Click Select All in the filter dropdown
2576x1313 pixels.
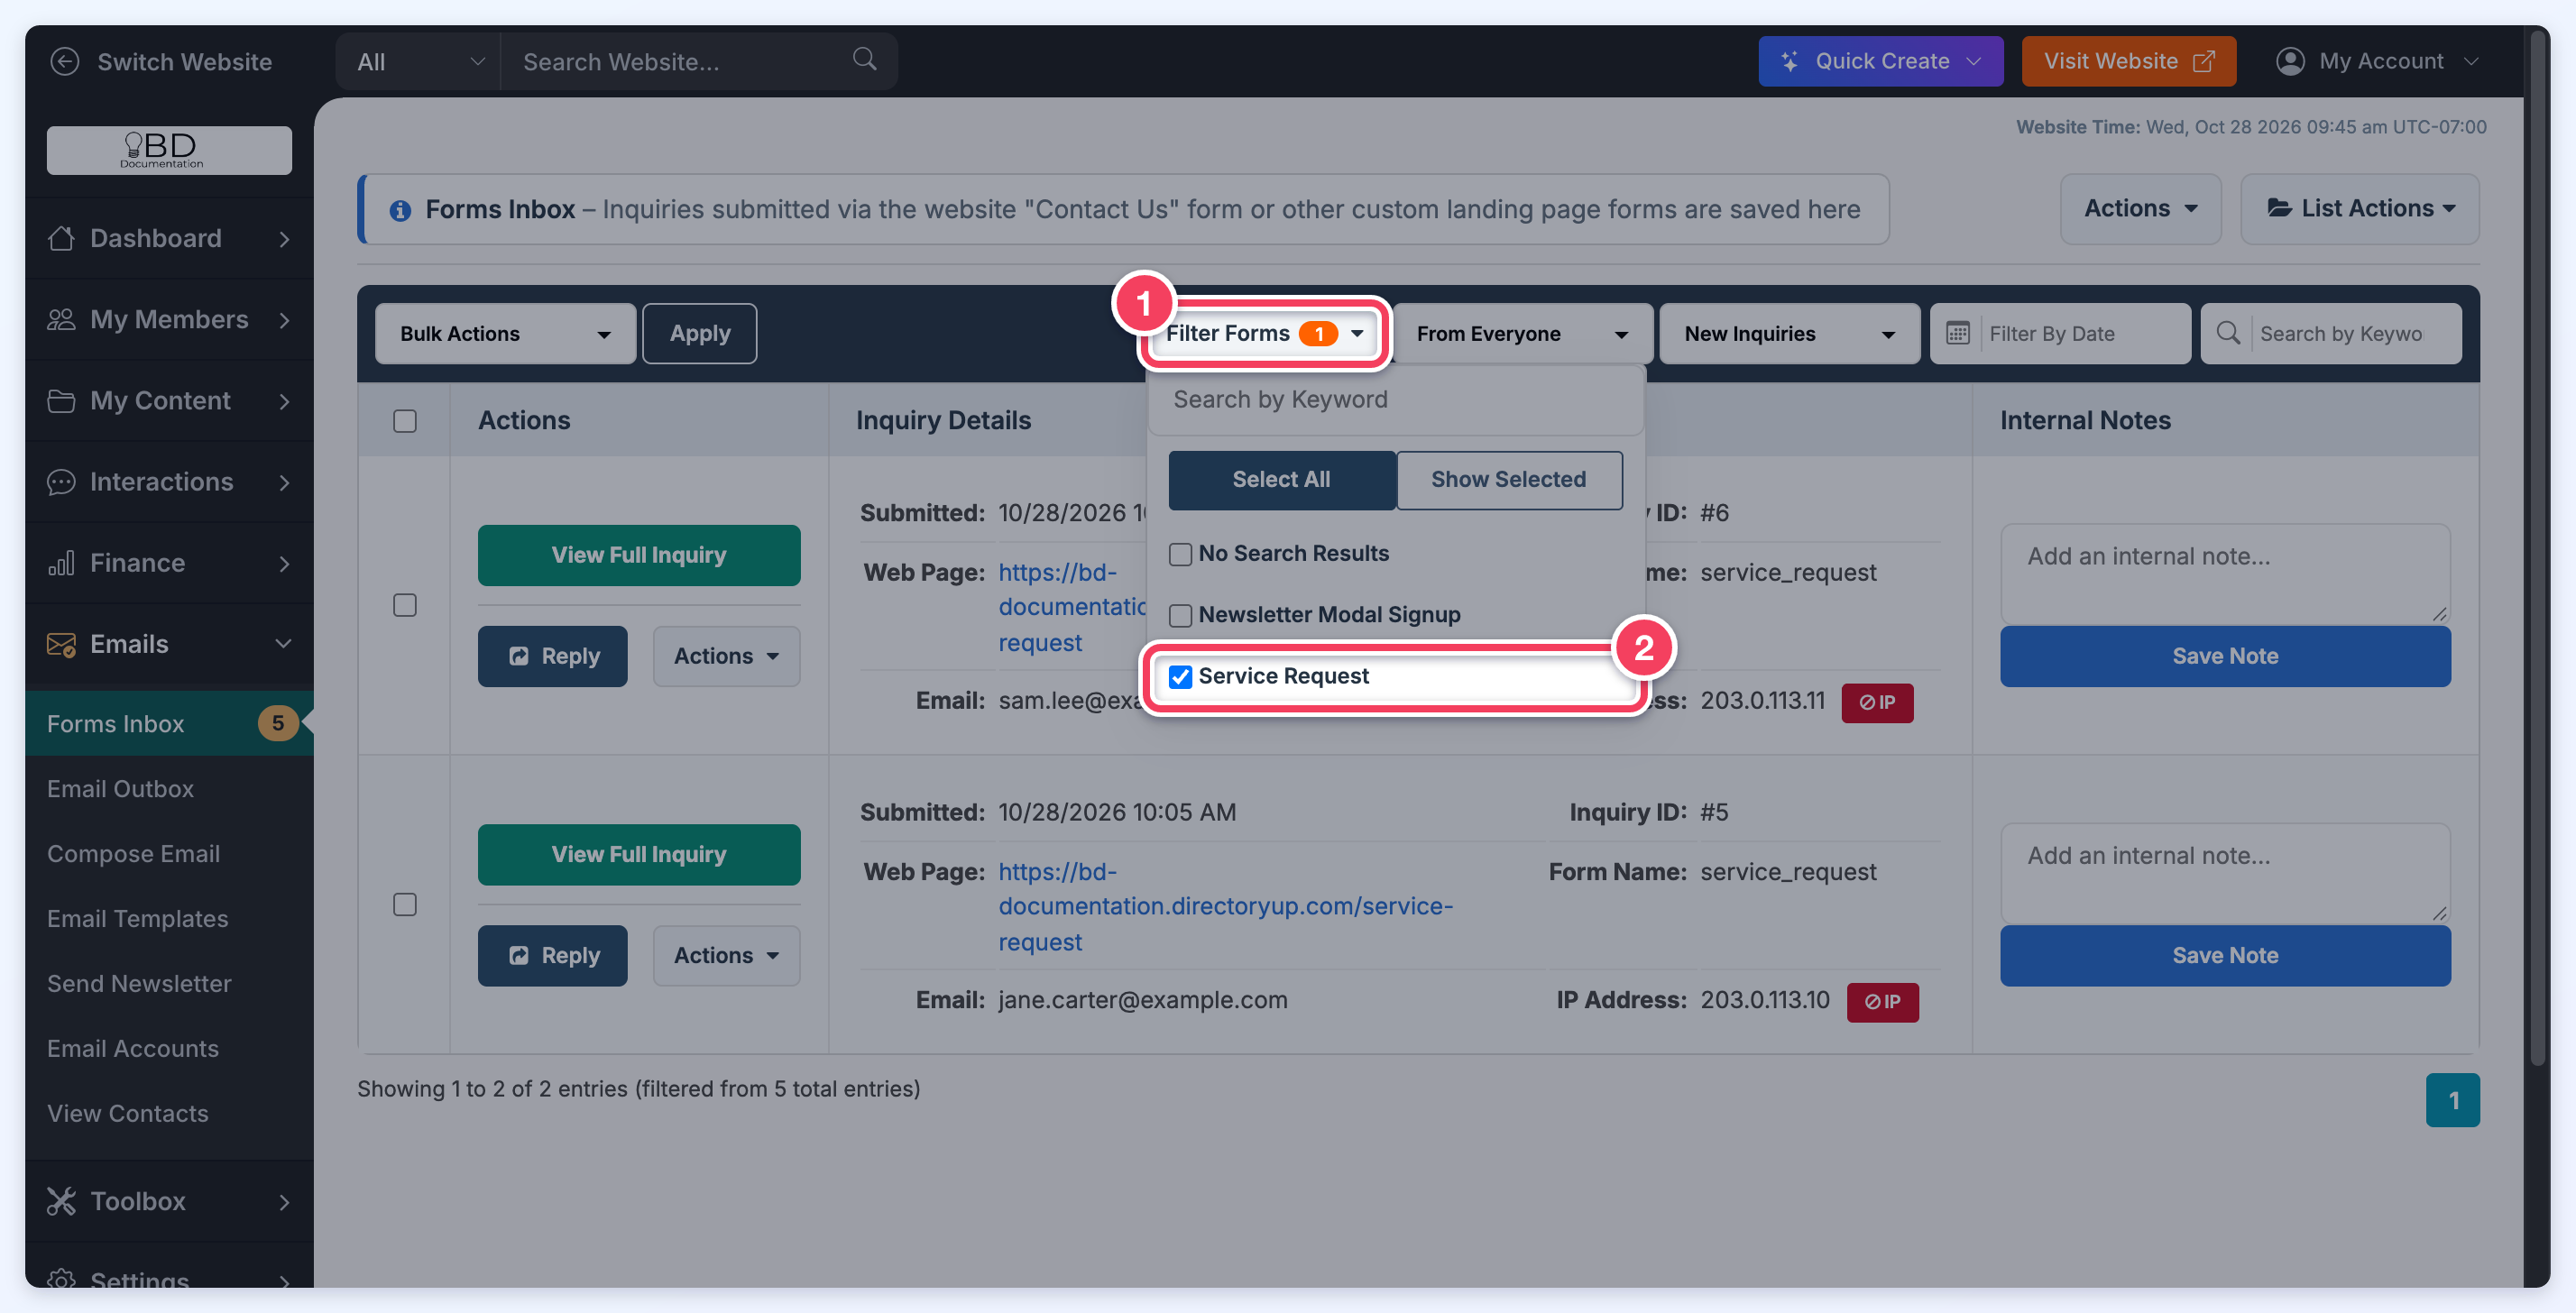(1281, 480)
